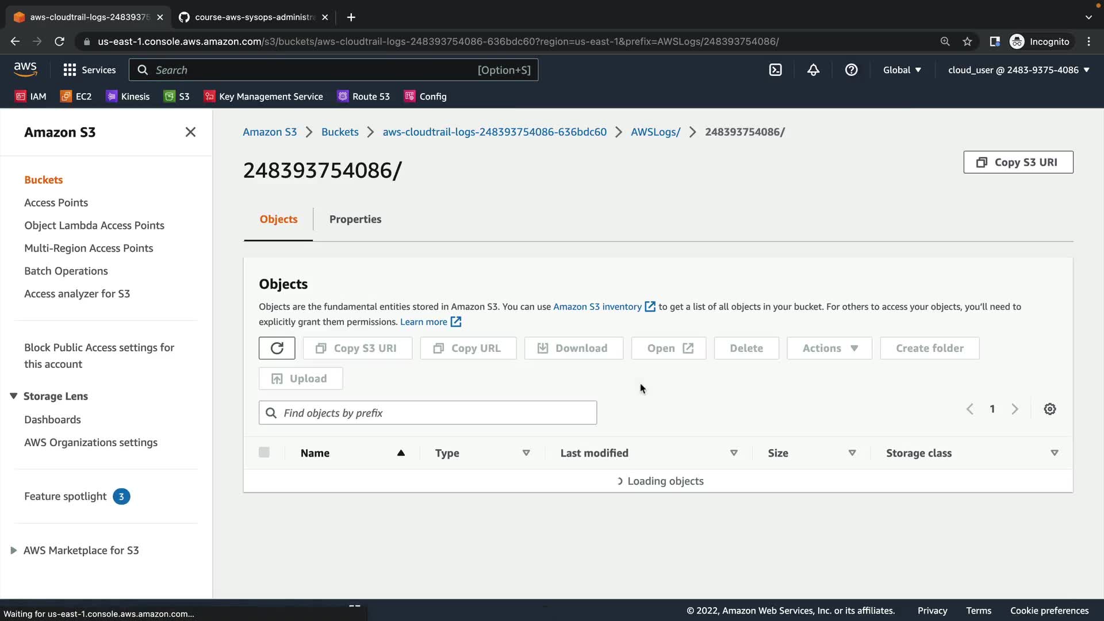
Task: Click the refresh objects button
Action: click(277, 348)
